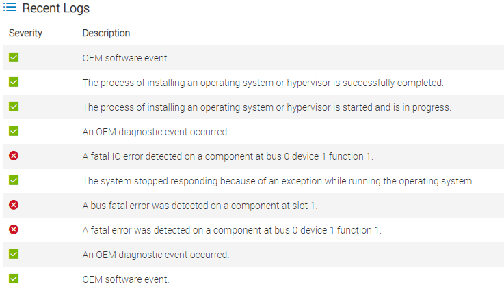Sort logs by the Severity column header
The image size is (504, 297).
tap(25, 33)
